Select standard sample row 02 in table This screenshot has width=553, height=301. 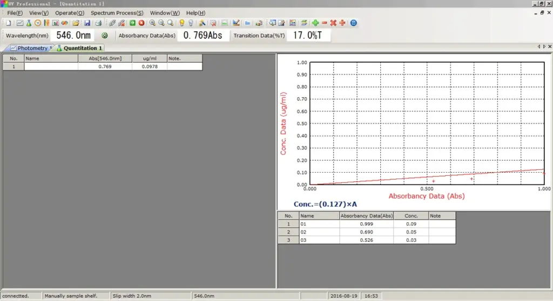pos(367,232)
